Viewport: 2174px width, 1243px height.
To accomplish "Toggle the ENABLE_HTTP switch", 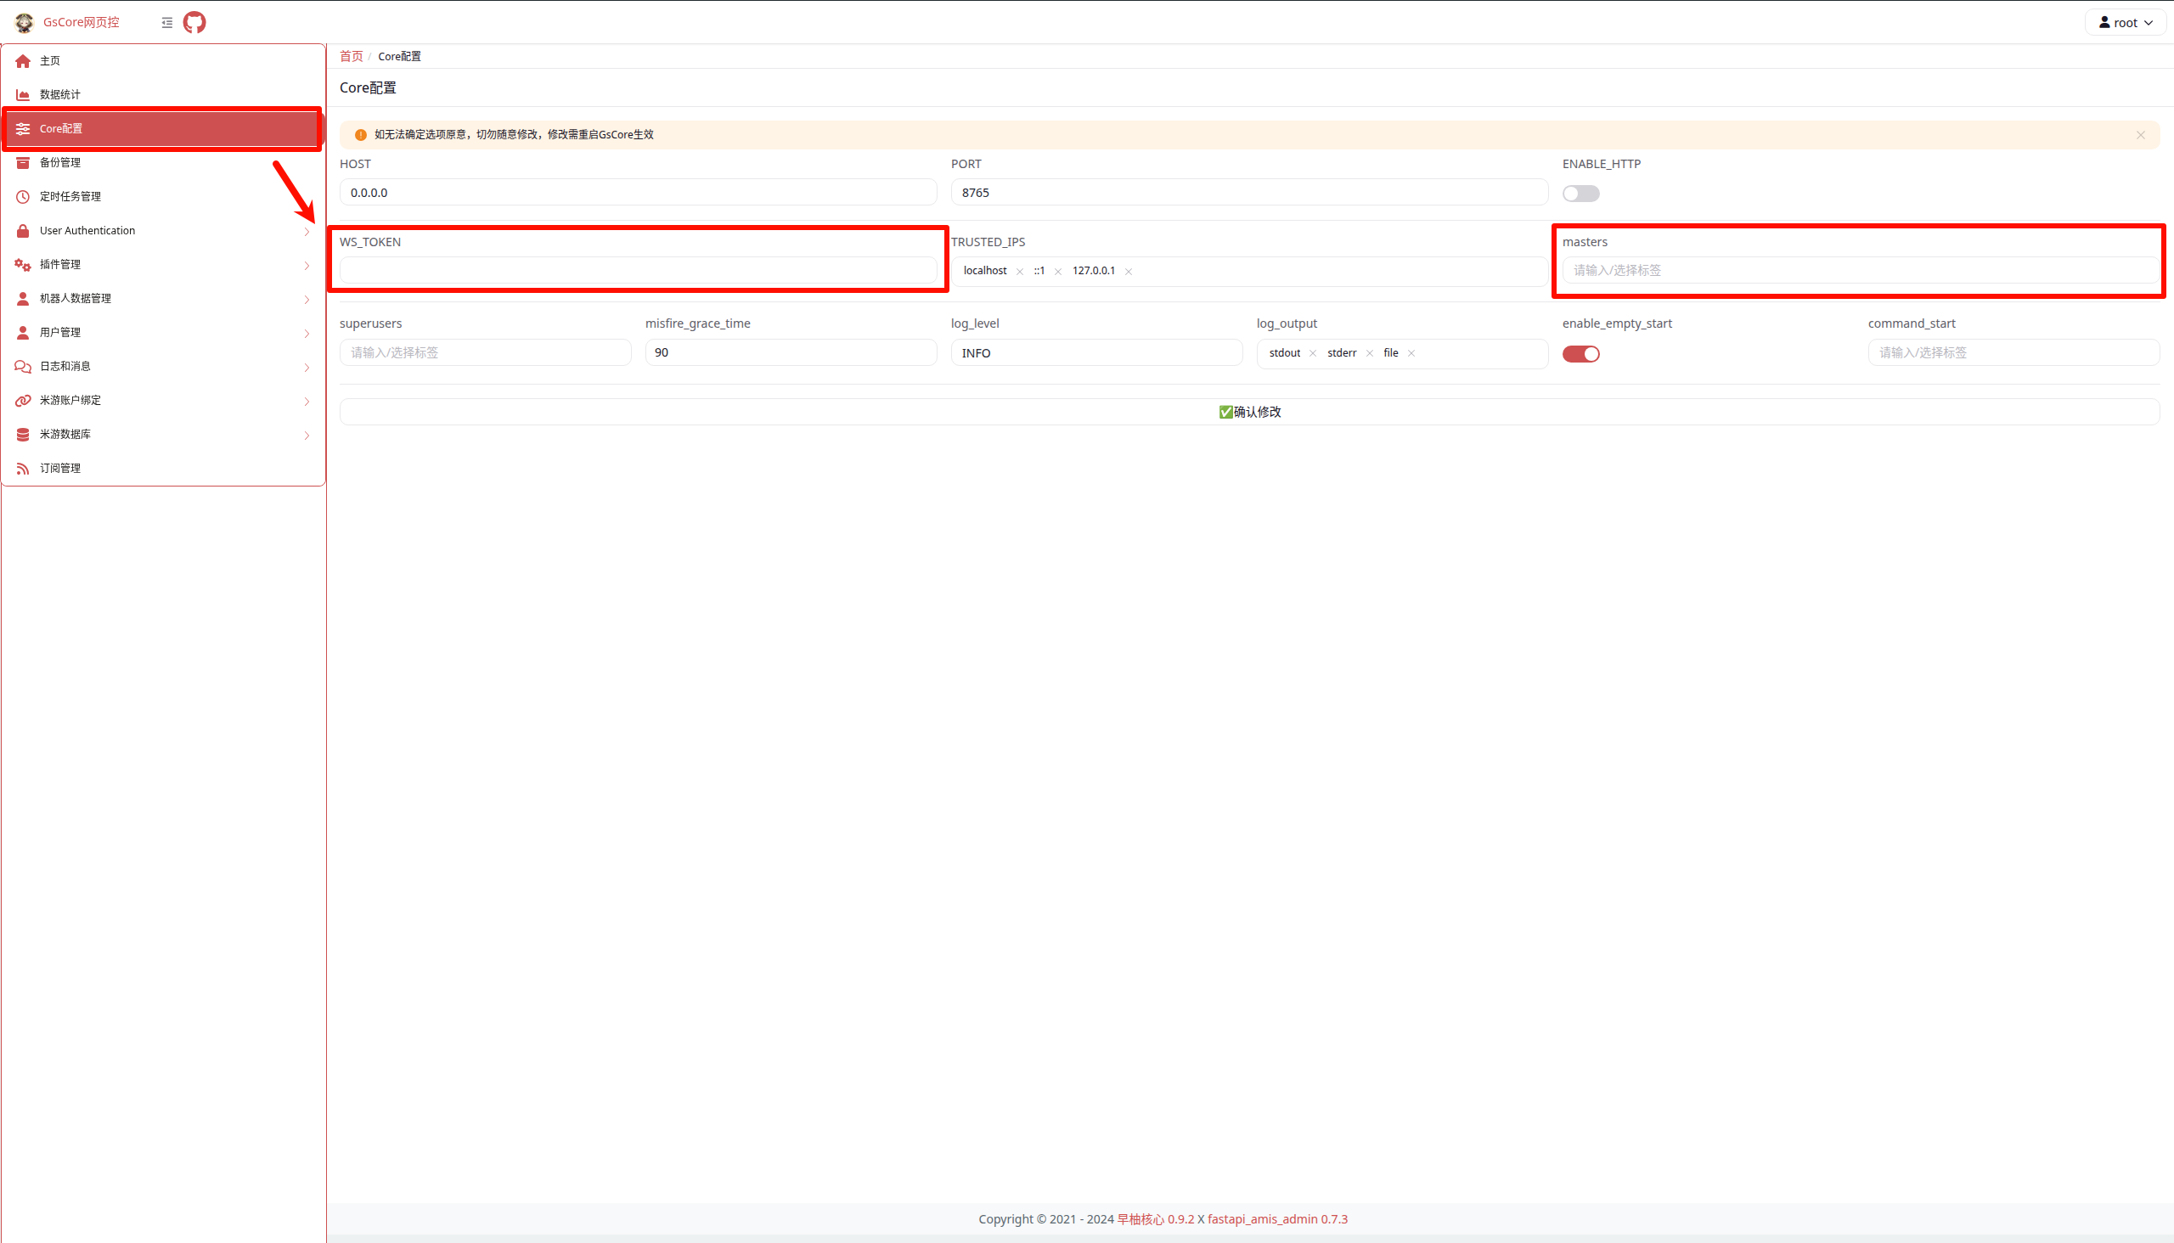I will point(1580,194).
